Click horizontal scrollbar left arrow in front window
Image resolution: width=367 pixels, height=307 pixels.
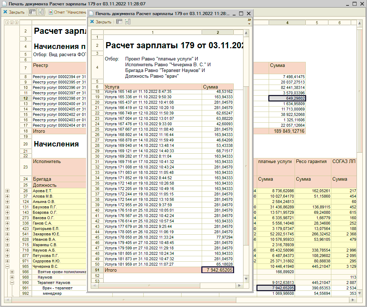pos(94,285)
